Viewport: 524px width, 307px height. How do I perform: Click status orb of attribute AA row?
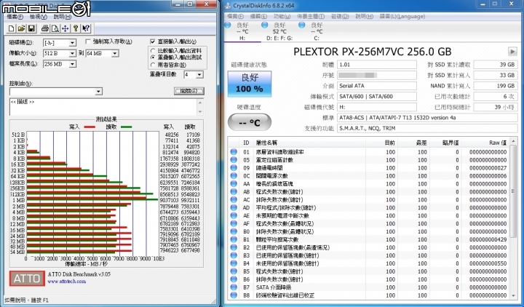pyautogui.click(x=234, y=184)
